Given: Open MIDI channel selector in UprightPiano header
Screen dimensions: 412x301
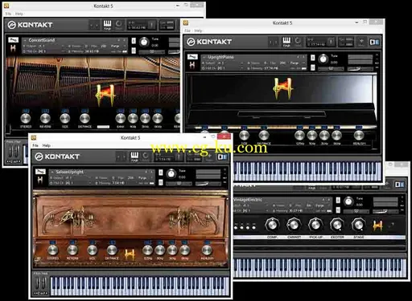Looking at the screenshot, I should 223,68.
